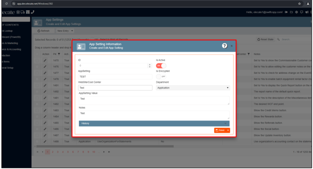Open Production in the sidebar

(6, 56)
